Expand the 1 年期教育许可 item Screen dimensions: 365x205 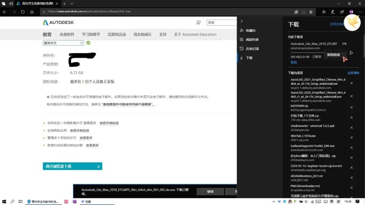[x=44, y=123]
